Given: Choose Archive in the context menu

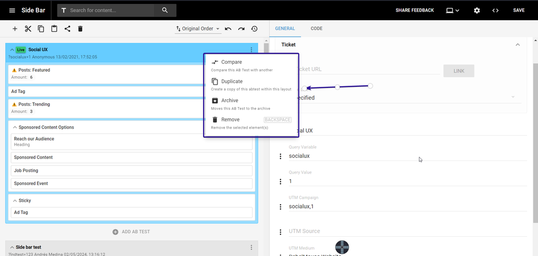Looking at the screenshot, I should pos(229,101).
